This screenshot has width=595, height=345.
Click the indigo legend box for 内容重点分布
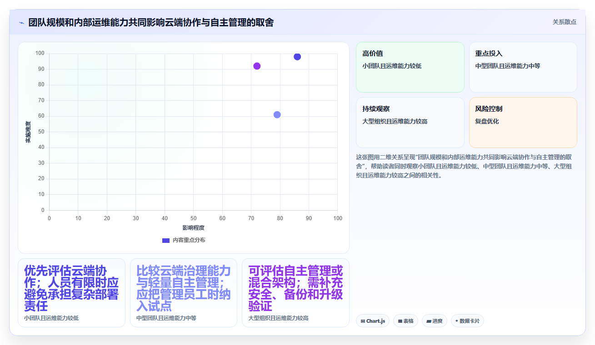166,240
